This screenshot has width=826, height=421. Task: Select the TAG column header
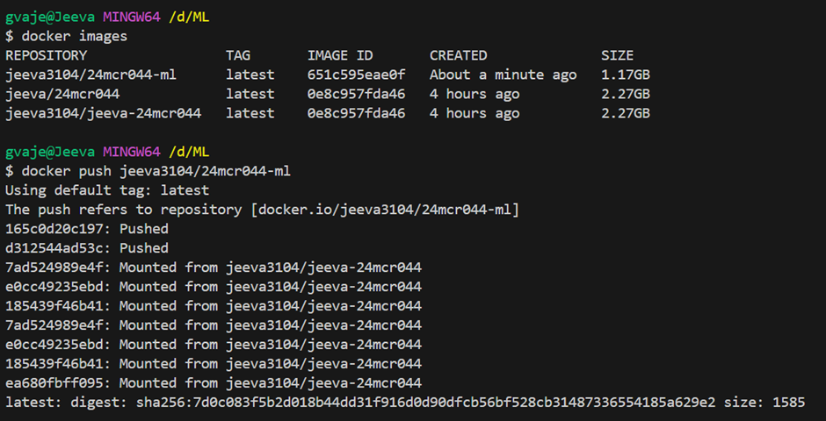[238, 55]
